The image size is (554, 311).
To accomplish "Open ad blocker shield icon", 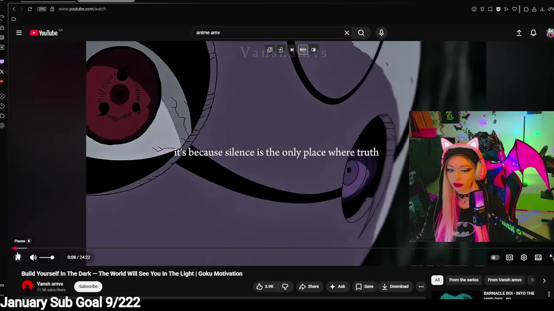I will click(x=498, y=9).
